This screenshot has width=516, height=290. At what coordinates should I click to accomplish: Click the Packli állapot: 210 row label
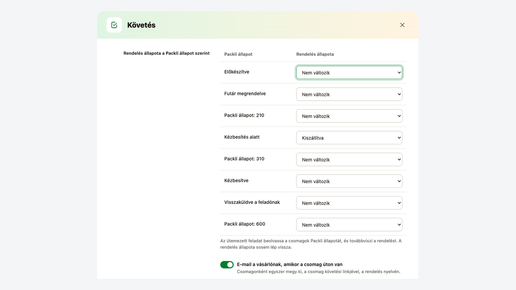[x=244, y=115]
